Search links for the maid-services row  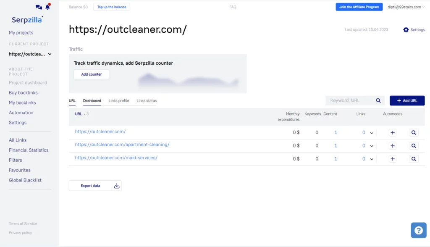[414, 159]
